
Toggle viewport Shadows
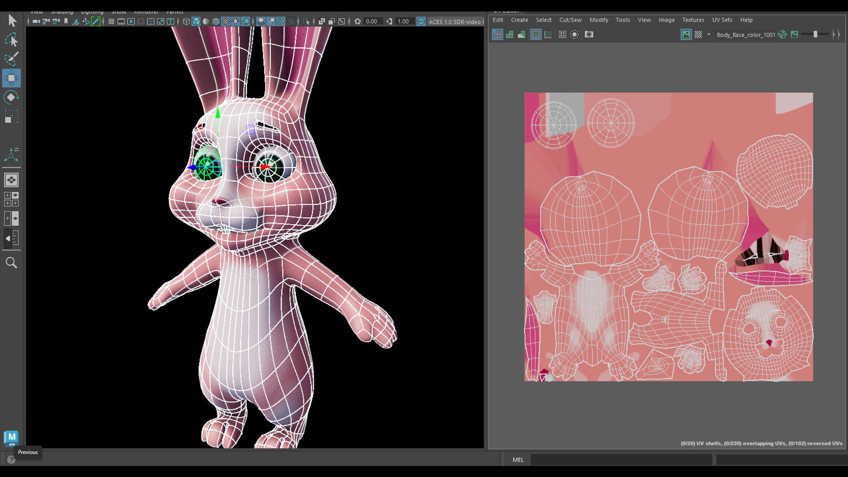tap(245, 21)
